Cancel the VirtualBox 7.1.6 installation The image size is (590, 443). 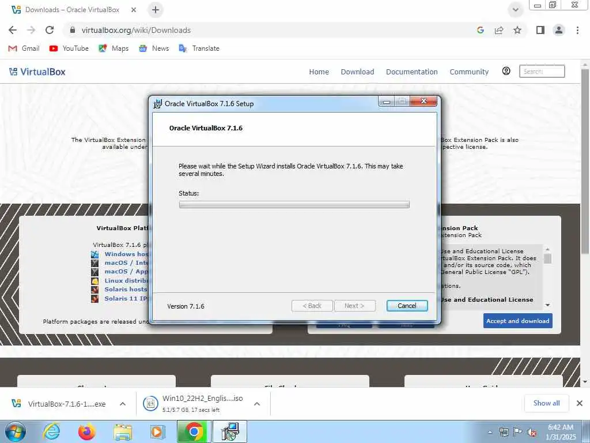[407, 306]
